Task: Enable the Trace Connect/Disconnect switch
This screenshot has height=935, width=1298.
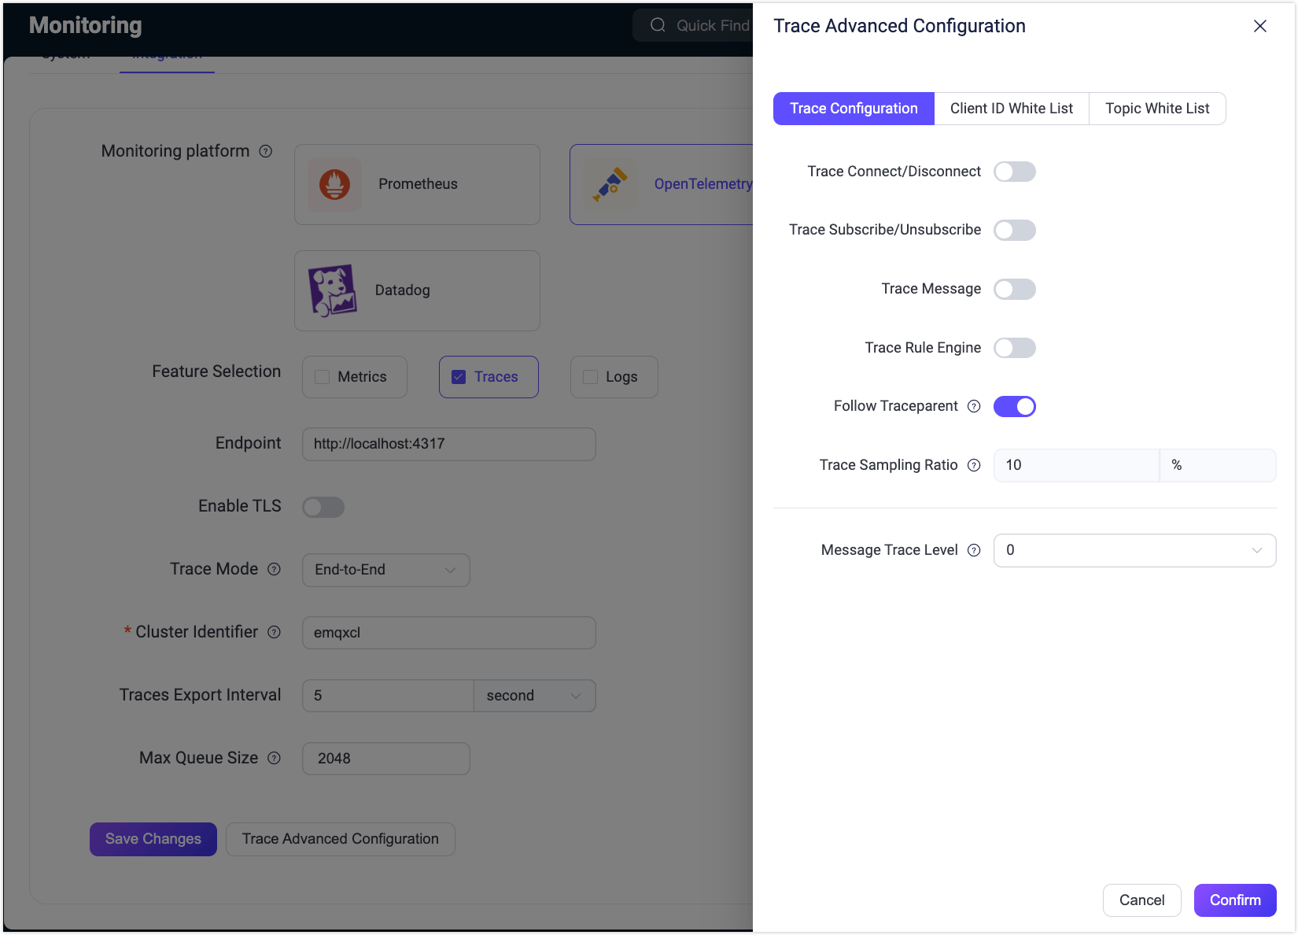Action: coord(1014,172)
